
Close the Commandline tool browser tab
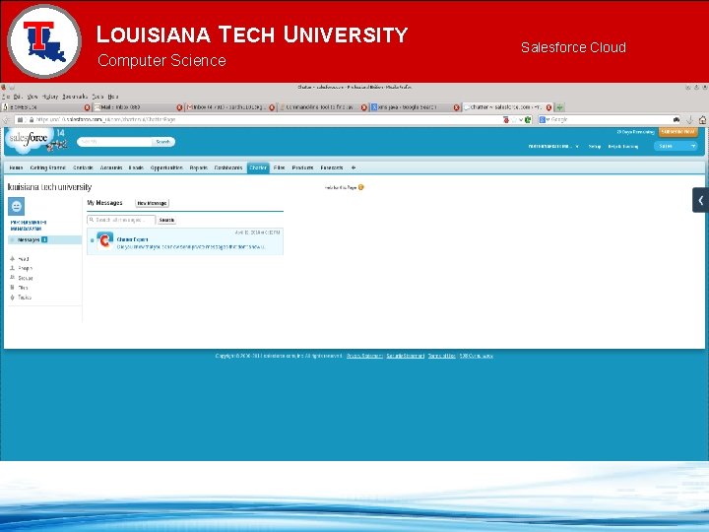364,107
